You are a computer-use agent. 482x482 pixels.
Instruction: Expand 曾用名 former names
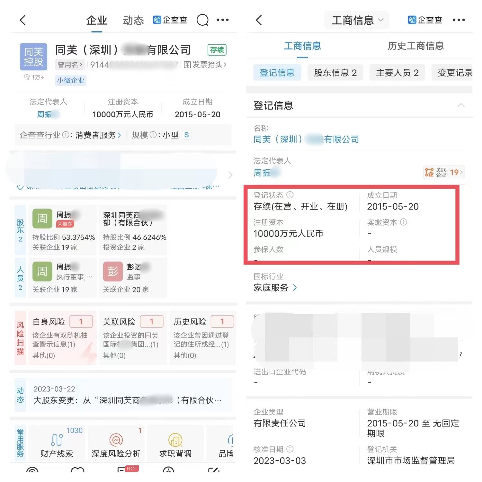point(70,65)
